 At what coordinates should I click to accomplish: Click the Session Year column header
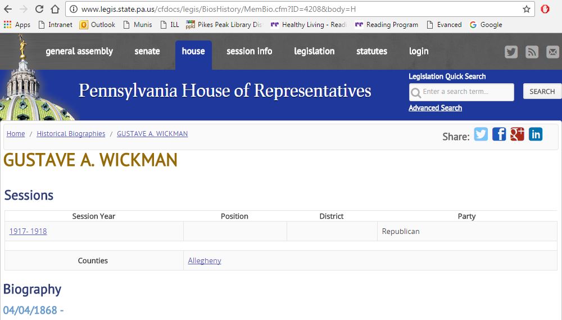tap(93, 216)
